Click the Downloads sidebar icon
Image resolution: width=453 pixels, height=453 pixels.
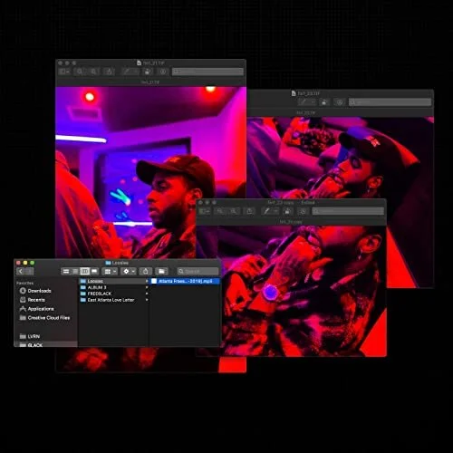23,291
